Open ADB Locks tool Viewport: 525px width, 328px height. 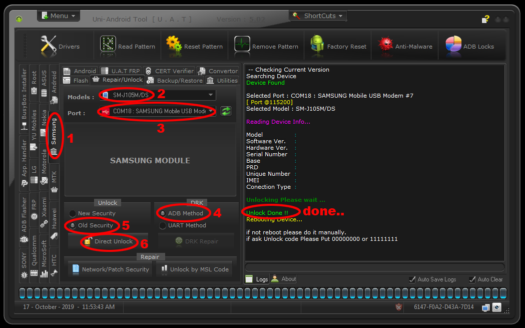[470, 46]
